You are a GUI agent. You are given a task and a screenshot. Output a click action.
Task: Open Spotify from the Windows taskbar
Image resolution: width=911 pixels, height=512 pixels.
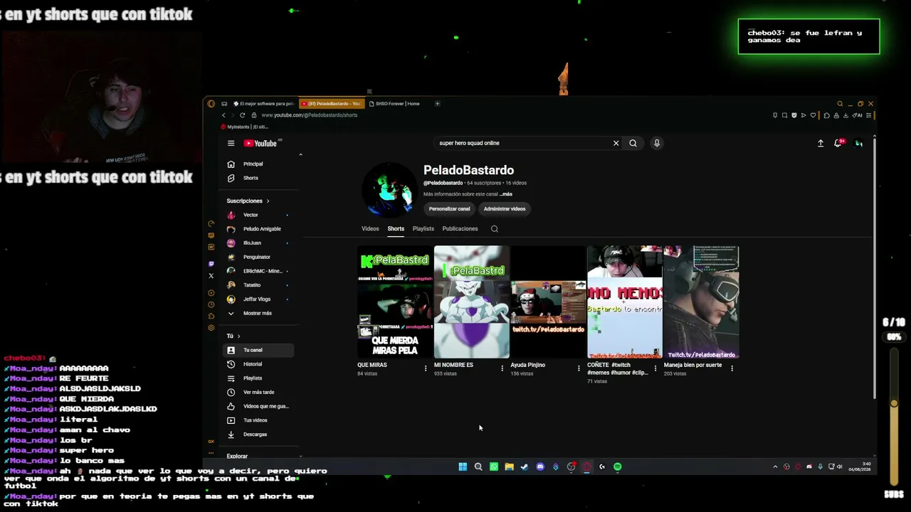point(618,466)
